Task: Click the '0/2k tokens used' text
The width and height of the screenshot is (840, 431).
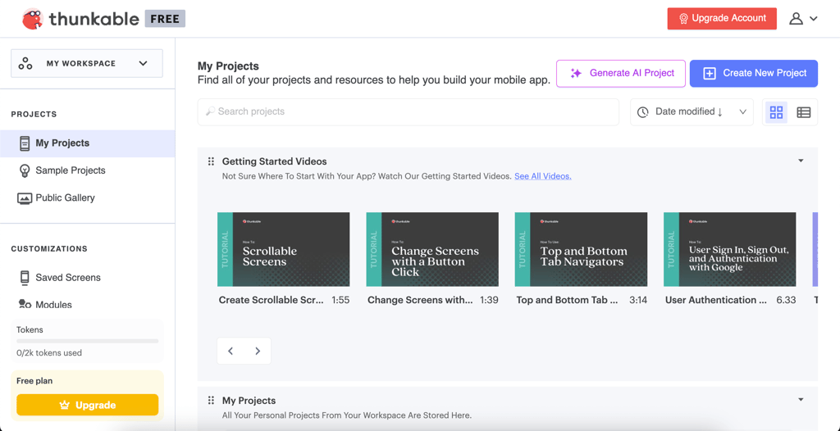Action: click(49, 353)
